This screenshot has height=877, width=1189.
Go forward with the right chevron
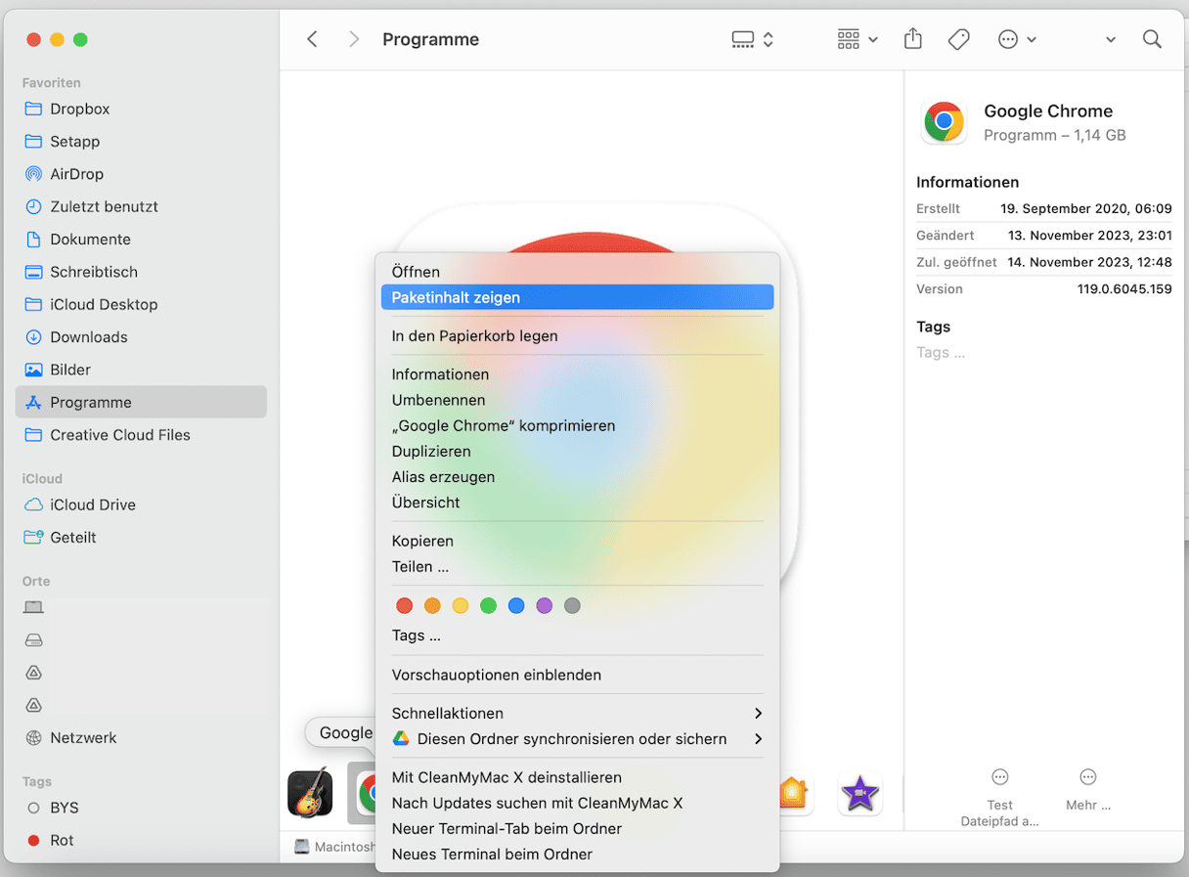pos(354,39)
